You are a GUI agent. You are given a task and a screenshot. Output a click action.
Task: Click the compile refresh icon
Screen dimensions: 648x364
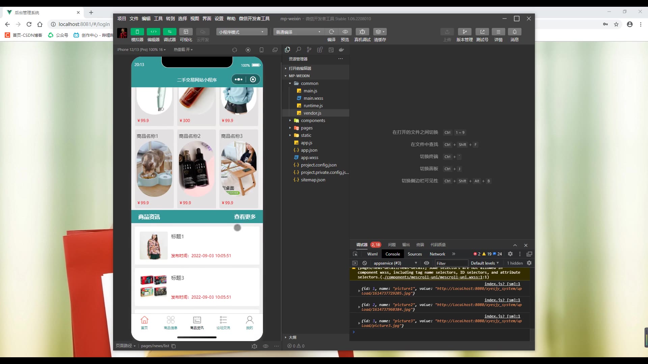[331, 32]
